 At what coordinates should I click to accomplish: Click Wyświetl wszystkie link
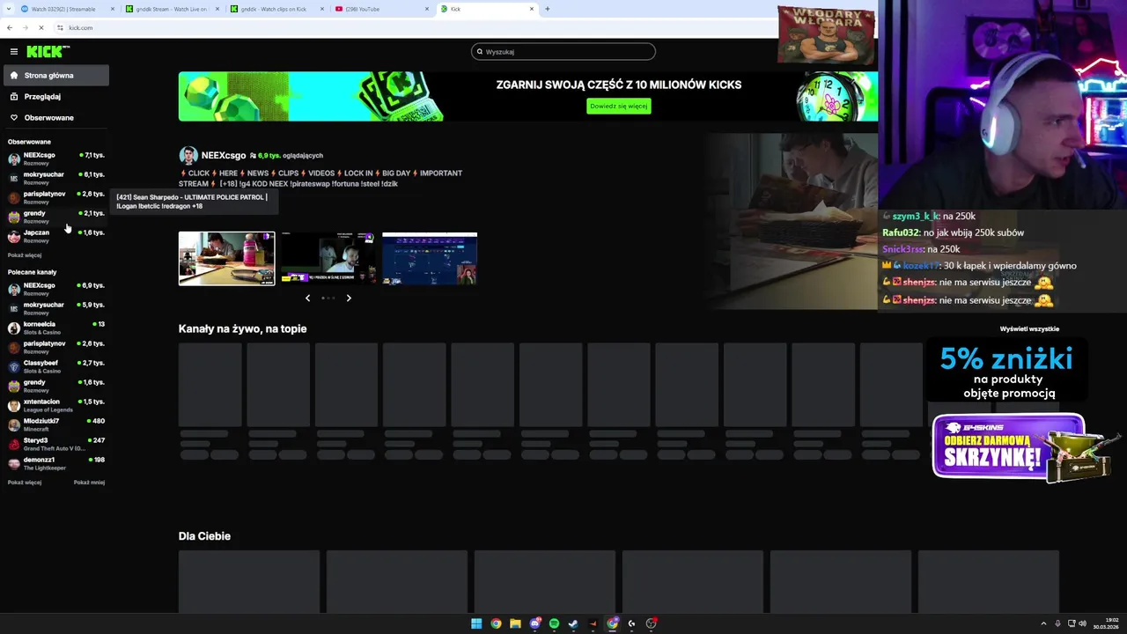[x=1029, y=329]
